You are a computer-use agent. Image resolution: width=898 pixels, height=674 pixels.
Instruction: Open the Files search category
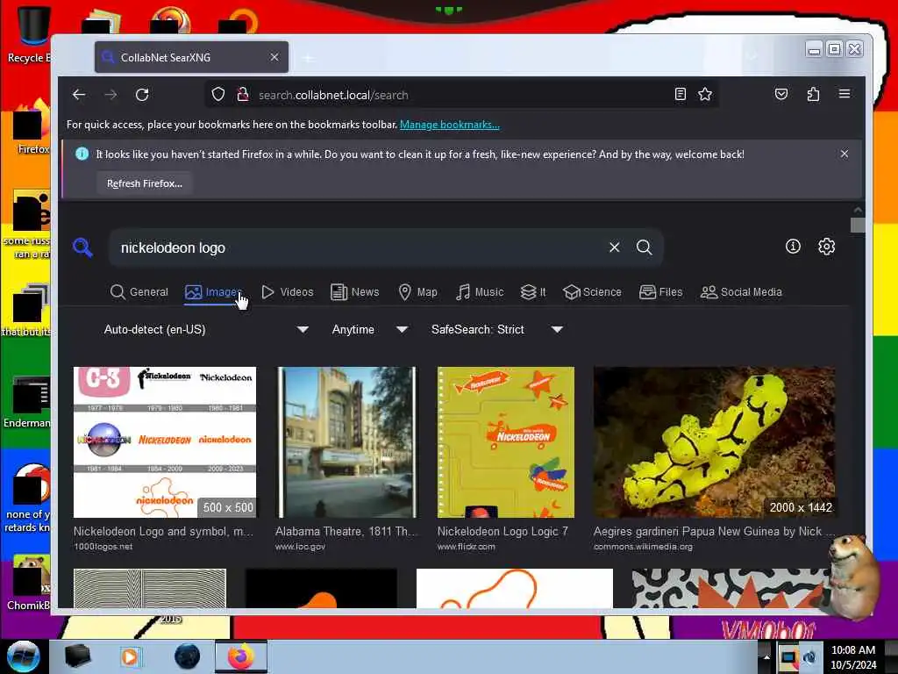coord(661,291)
